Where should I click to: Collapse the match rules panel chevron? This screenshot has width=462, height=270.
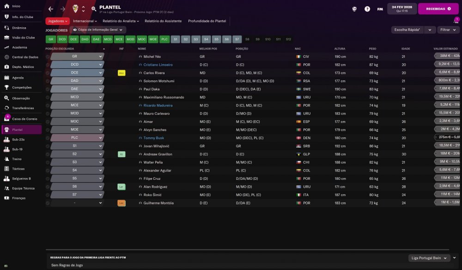[455, 258]
